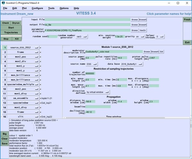
Task: Click the Fresh button
Action: point(187,20)
